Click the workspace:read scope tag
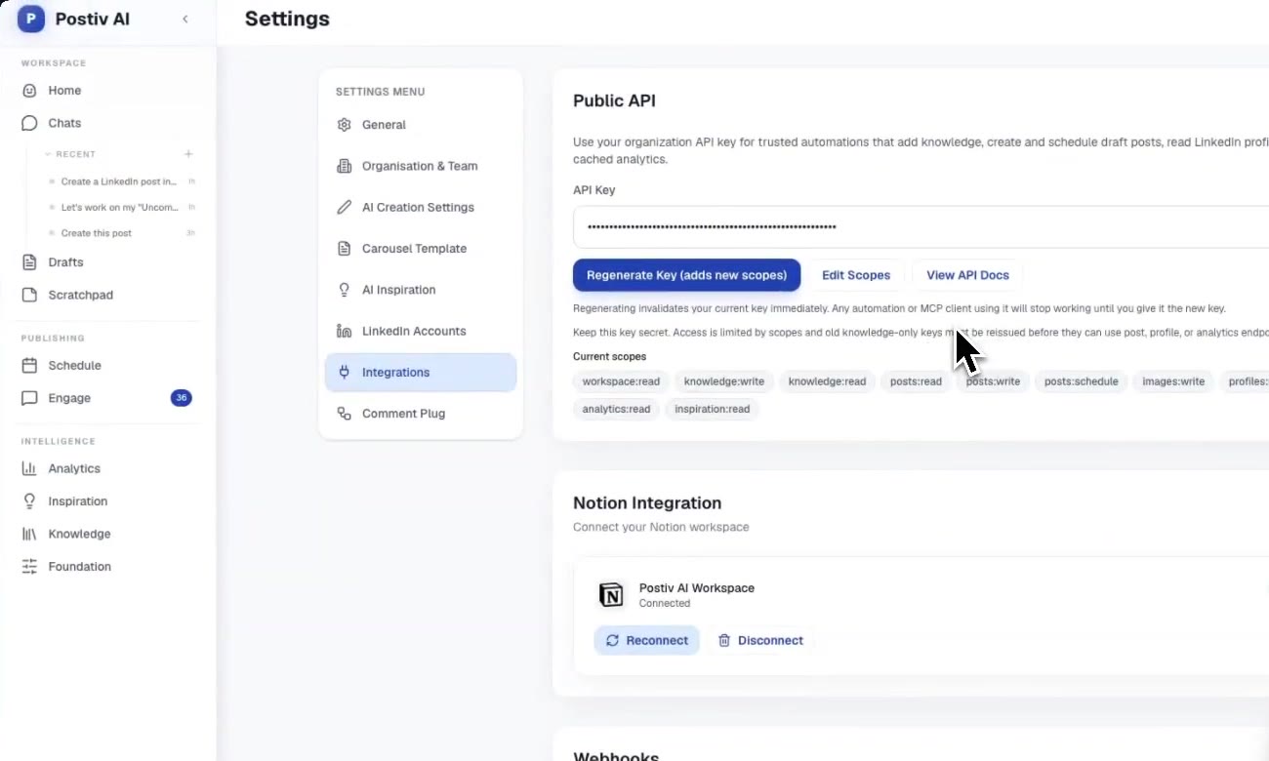This screenshot has width=1269, height=761. (621, 381)
